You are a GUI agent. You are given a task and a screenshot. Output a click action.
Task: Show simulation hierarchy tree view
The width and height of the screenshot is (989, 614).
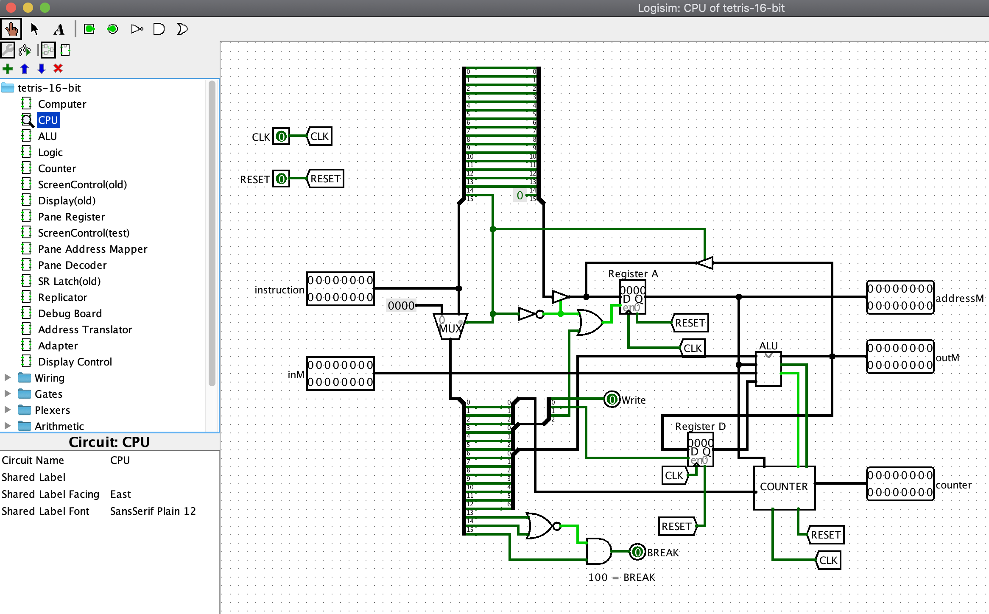pos(25,50)
